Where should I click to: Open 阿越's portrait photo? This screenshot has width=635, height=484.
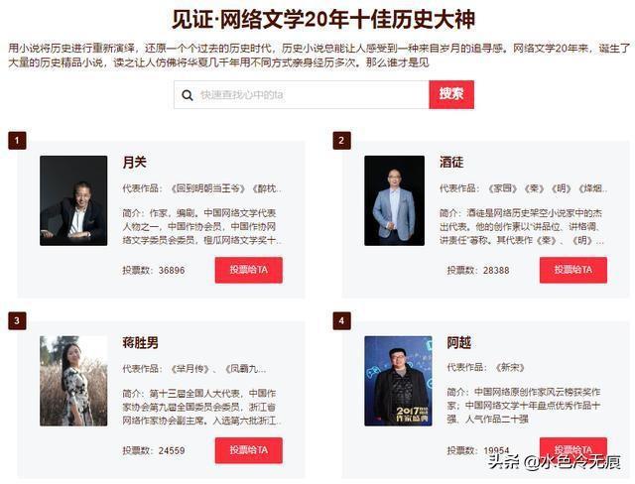point(398,381)
